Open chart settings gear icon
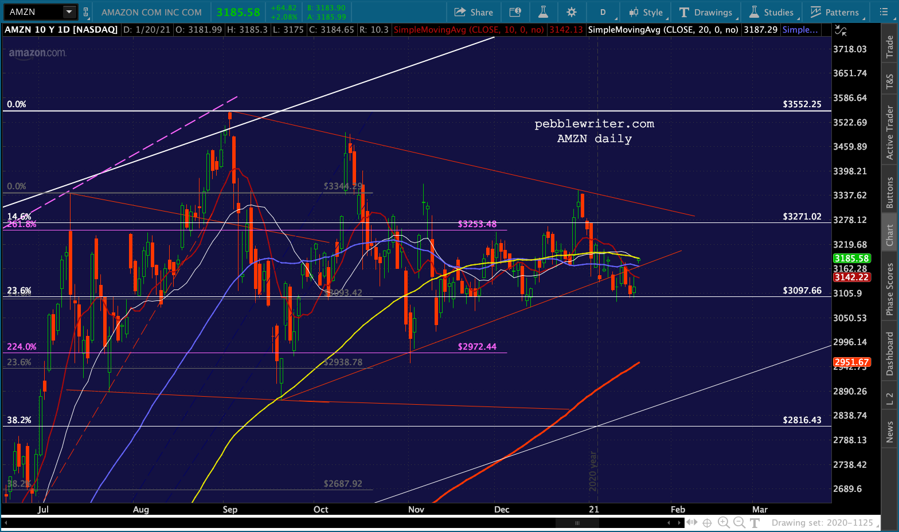 coord(572,12)
